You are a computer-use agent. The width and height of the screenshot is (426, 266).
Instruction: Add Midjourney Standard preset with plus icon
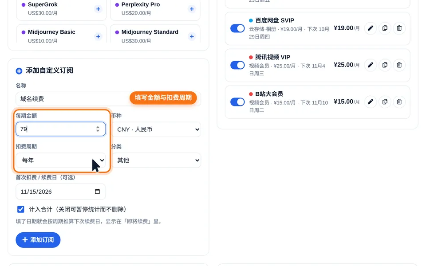pyautogui.click(x=192, y=36)
